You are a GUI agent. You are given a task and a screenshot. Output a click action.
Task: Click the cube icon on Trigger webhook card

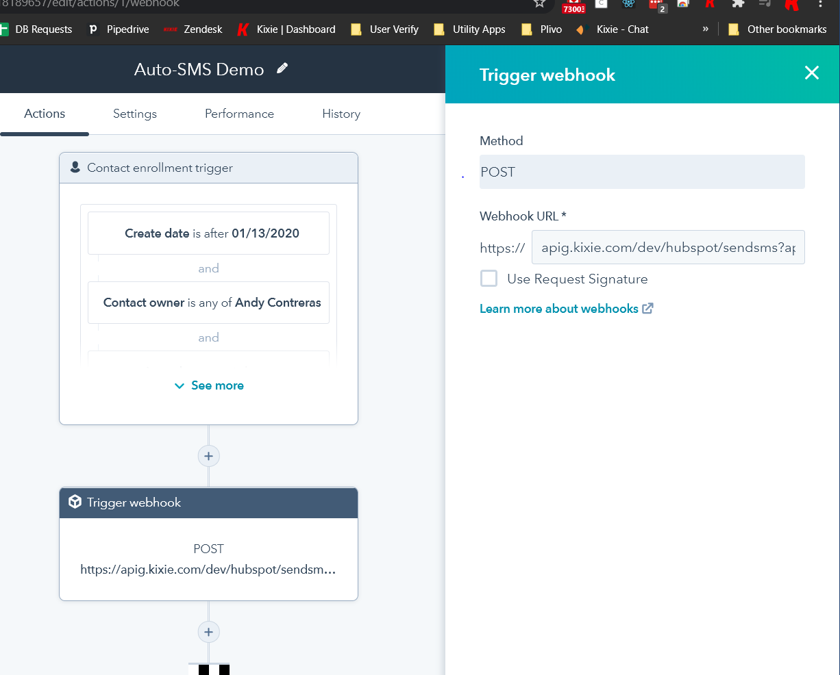click(75, 502)
